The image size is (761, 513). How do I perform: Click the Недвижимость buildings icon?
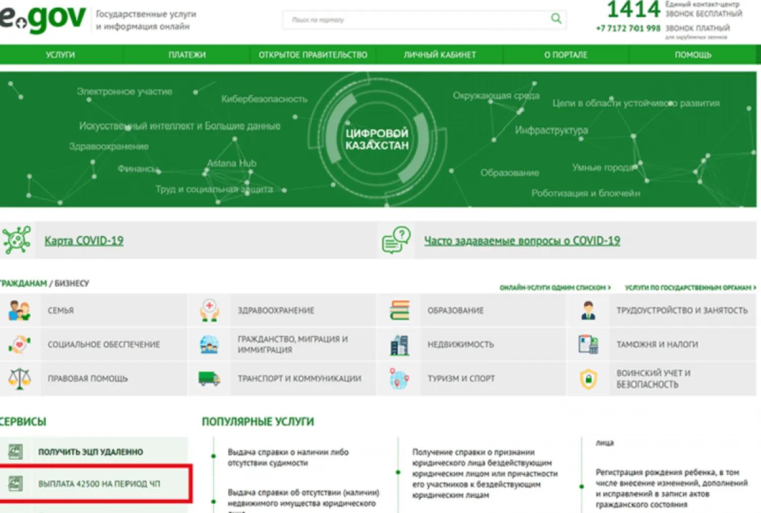tap(399, 345)
